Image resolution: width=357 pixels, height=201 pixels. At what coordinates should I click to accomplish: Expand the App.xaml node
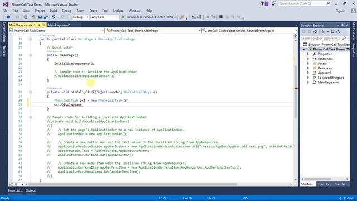[x=308, y=73]
